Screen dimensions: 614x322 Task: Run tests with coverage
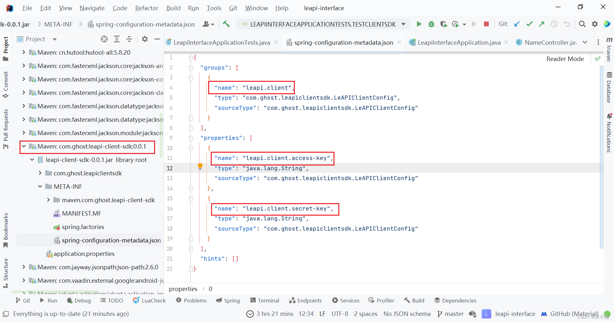[444, 24]
